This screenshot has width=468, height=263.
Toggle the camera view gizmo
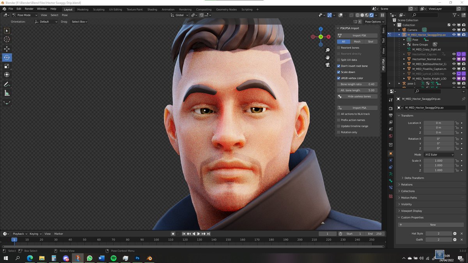(x=328, y=65)
